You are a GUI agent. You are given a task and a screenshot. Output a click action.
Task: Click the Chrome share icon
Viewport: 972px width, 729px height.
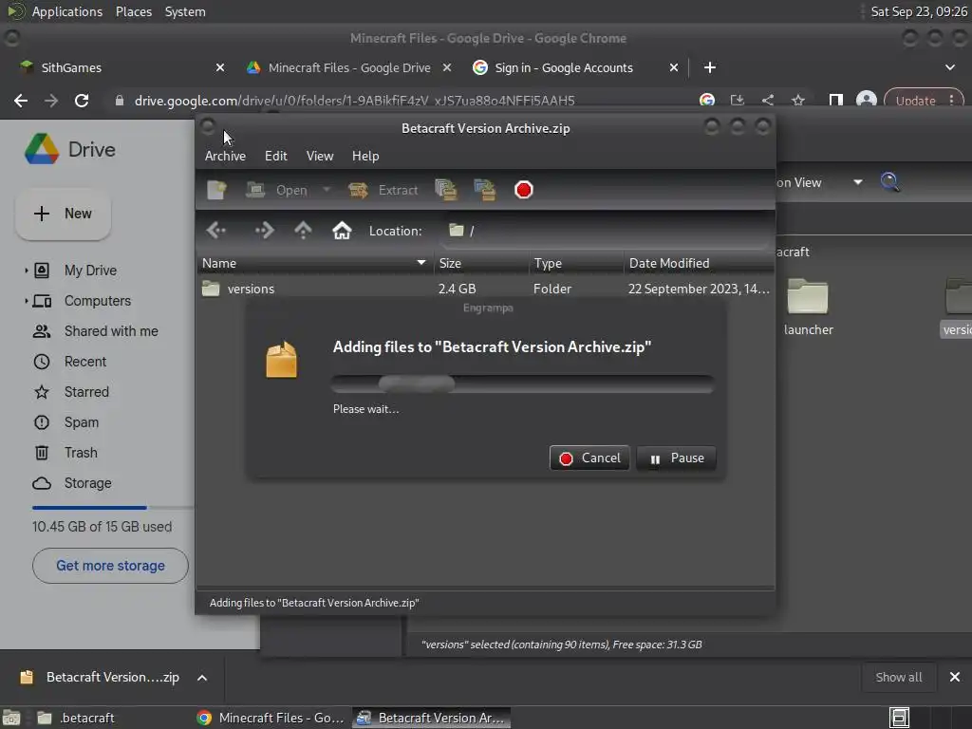pos(767,101)
